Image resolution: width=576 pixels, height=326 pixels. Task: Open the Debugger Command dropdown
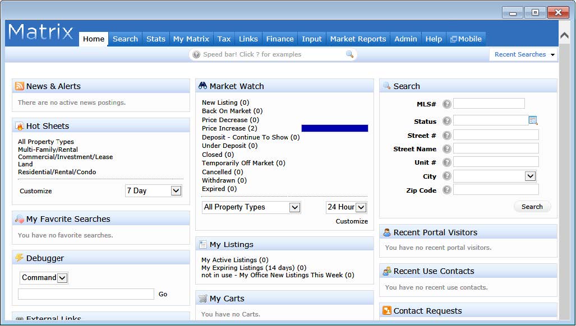tap(44, 278)
